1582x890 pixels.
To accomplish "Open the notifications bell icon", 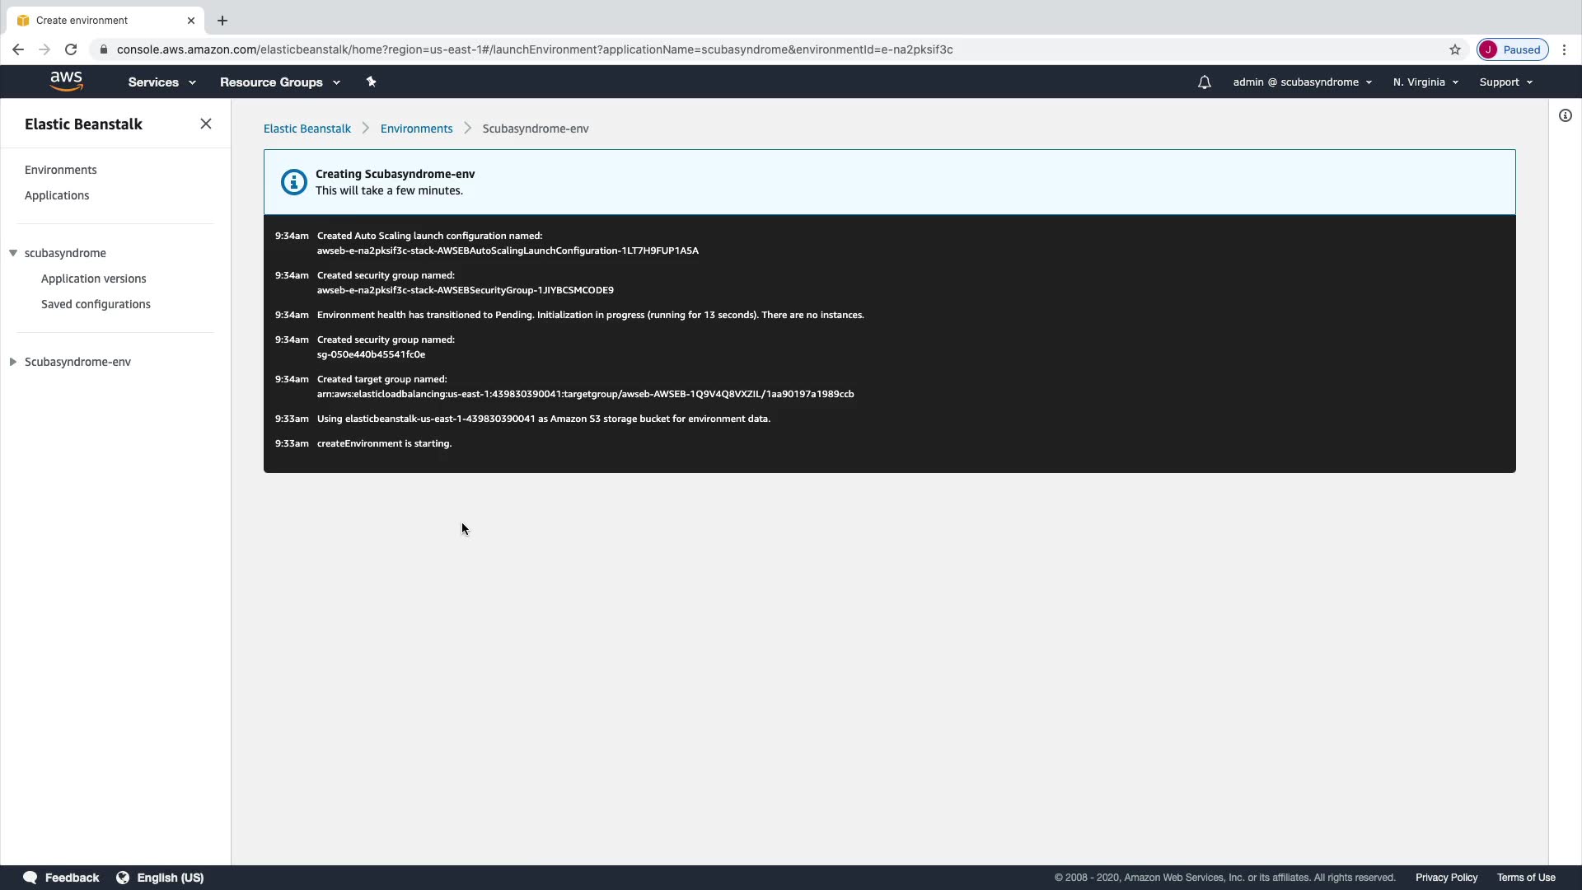I will [1204, 82].
